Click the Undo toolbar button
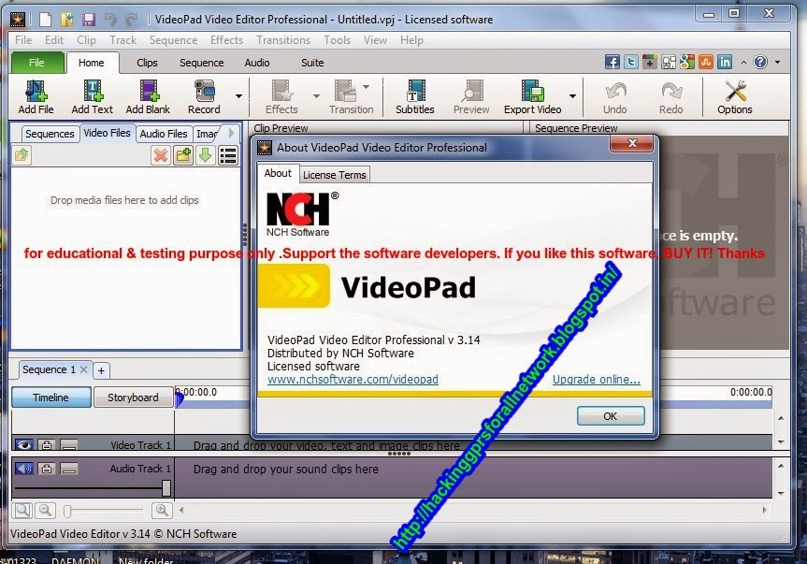807x564 pixels. (615, 96)
